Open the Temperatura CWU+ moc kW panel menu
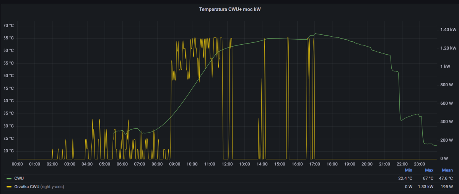459x194 pixels. pos(230,9)
